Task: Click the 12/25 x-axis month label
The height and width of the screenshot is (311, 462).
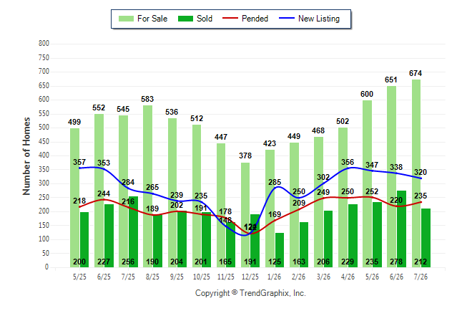Action: 250,277
